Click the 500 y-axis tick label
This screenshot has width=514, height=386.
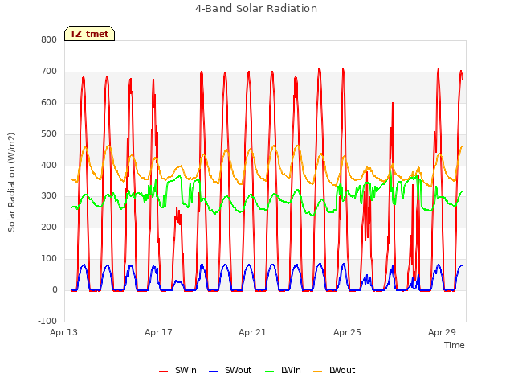tap(49, 134)
